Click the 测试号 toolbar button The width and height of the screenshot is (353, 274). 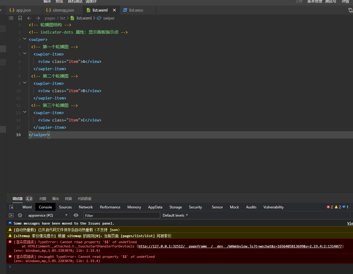coord(331,2)
